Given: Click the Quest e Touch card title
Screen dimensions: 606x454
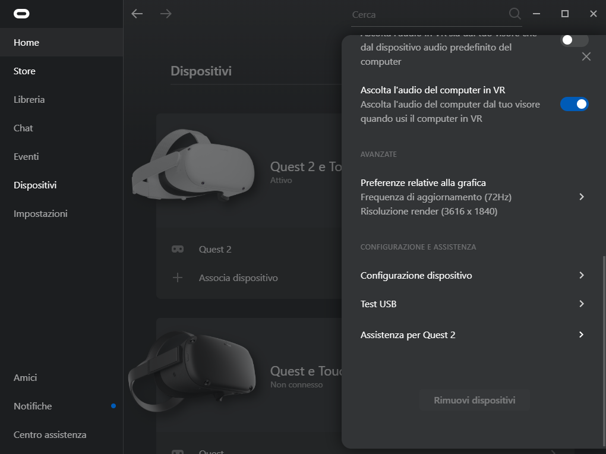Looking at the screenshot, I should pyautogui.click(x=306, y=371).
